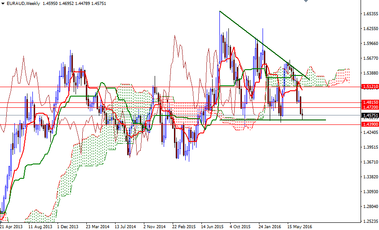Click the 1.56770 price axis value
Image resolution: width=379 pixels, height=230 pixels.
(371, 58)
